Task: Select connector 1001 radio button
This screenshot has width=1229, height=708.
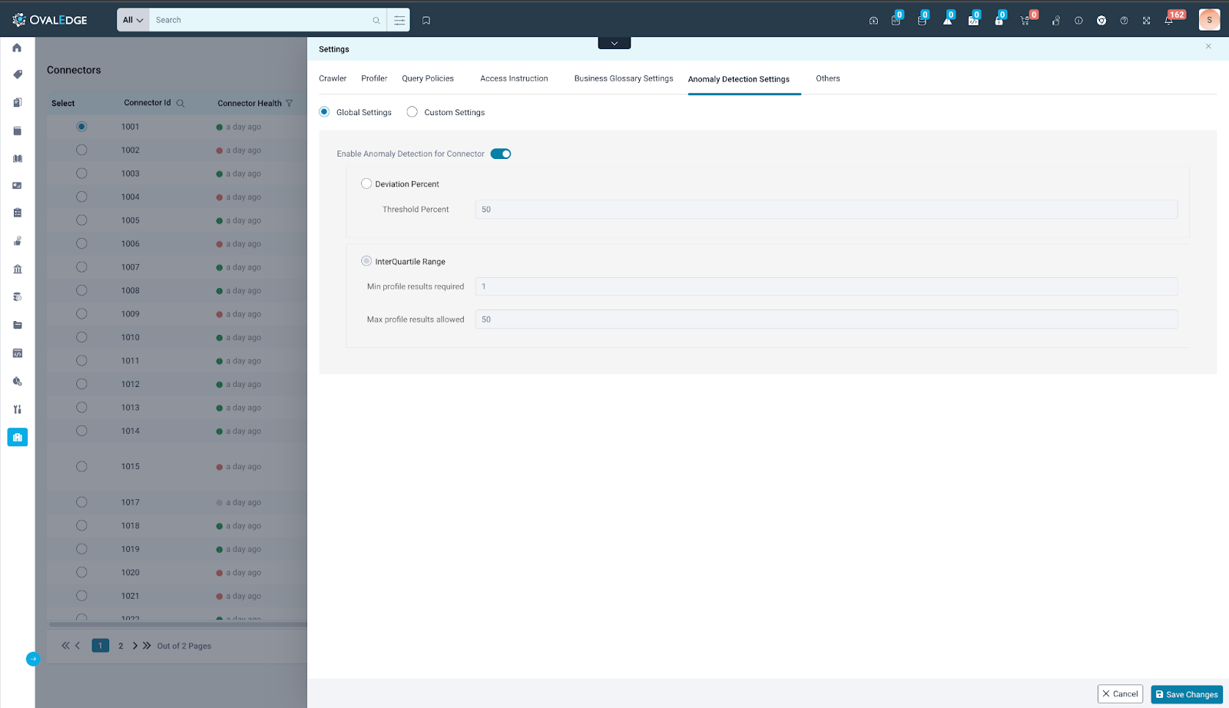Action: pos(81,127)
